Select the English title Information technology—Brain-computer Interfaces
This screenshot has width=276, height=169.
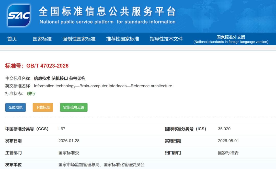[x=80, y=86]
